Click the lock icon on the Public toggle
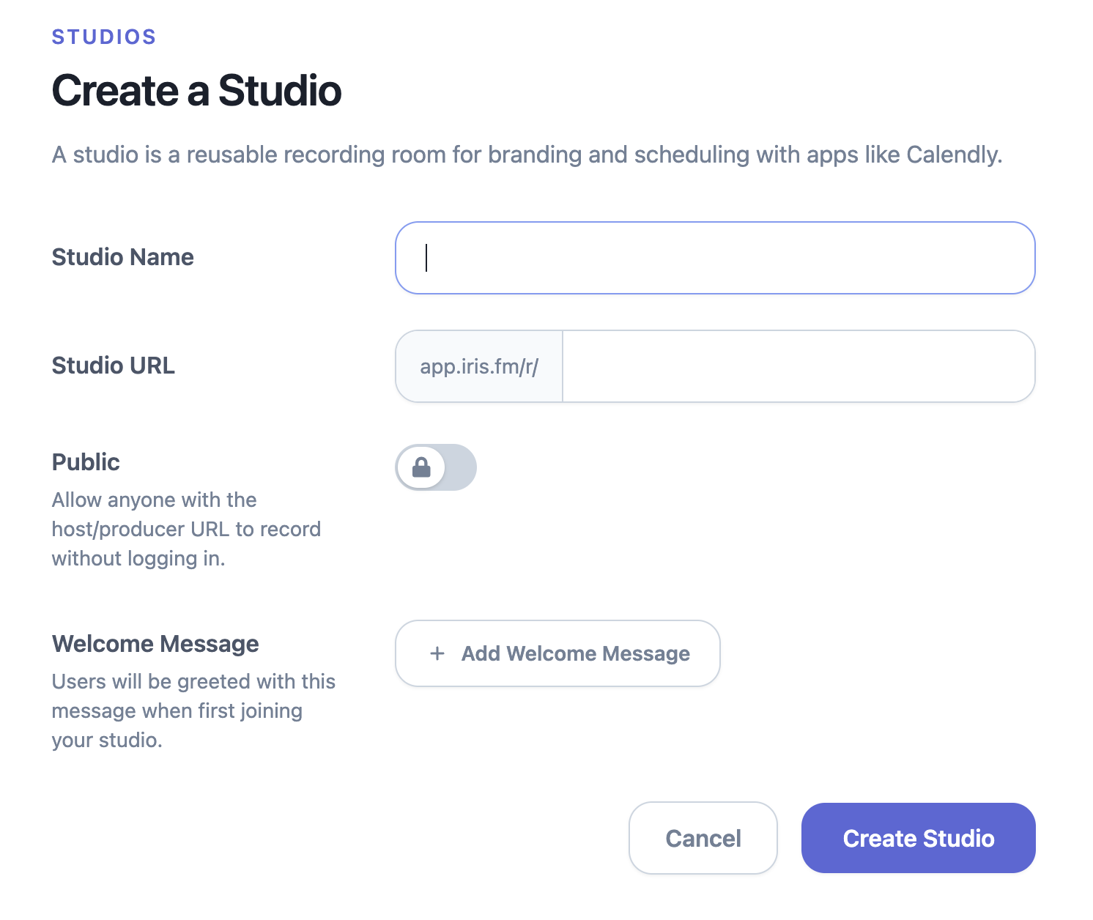Viewport: 1093px width, 920px height. tap(421, 467)
